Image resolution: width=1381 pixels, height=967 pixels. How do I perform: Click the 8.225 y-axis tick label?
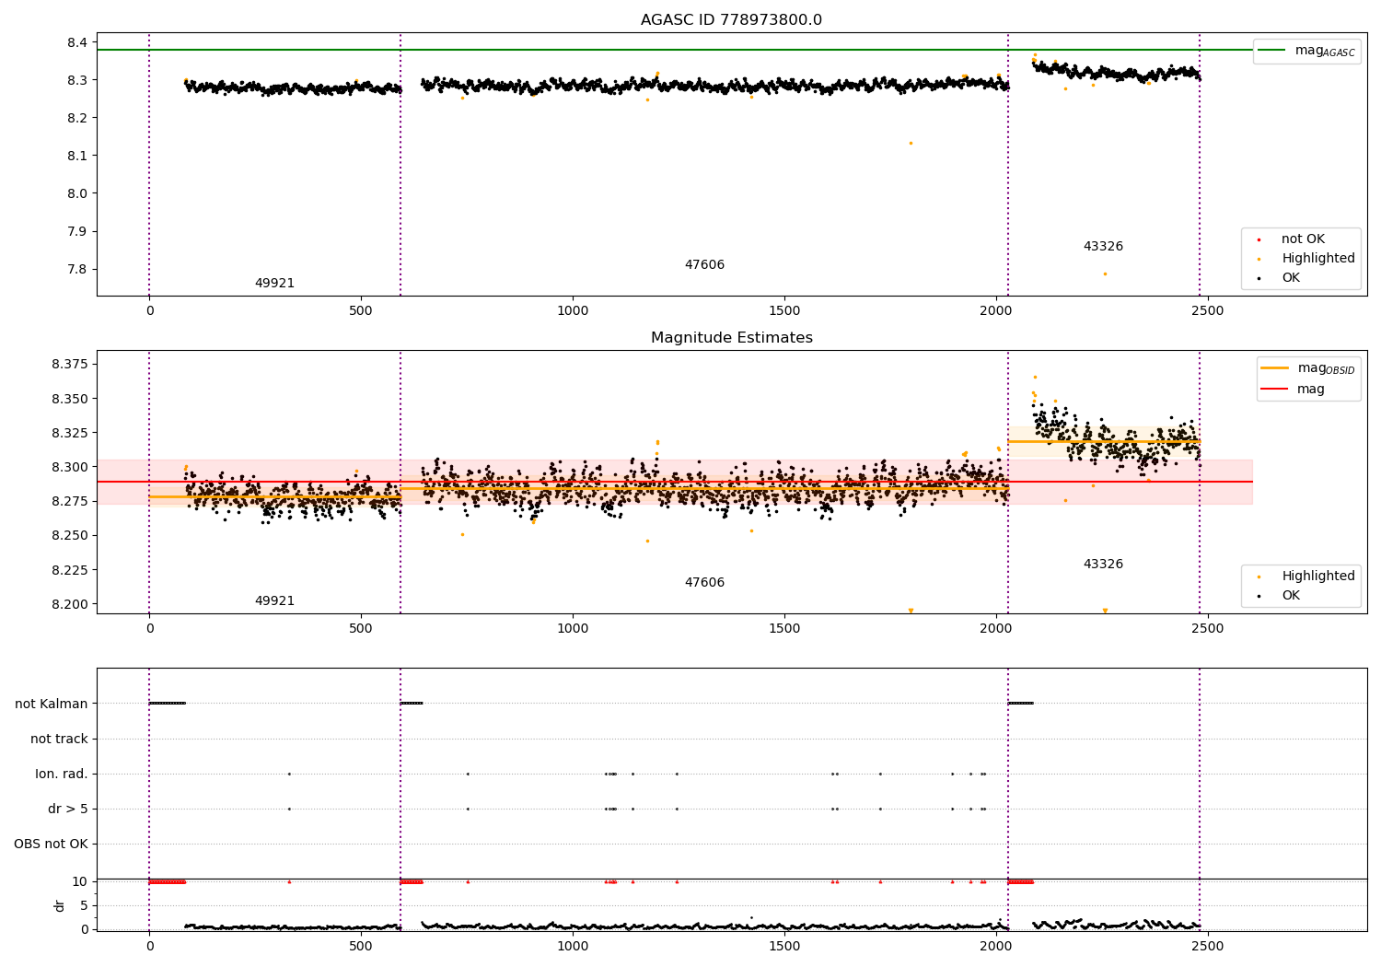[x=70, y=570]
